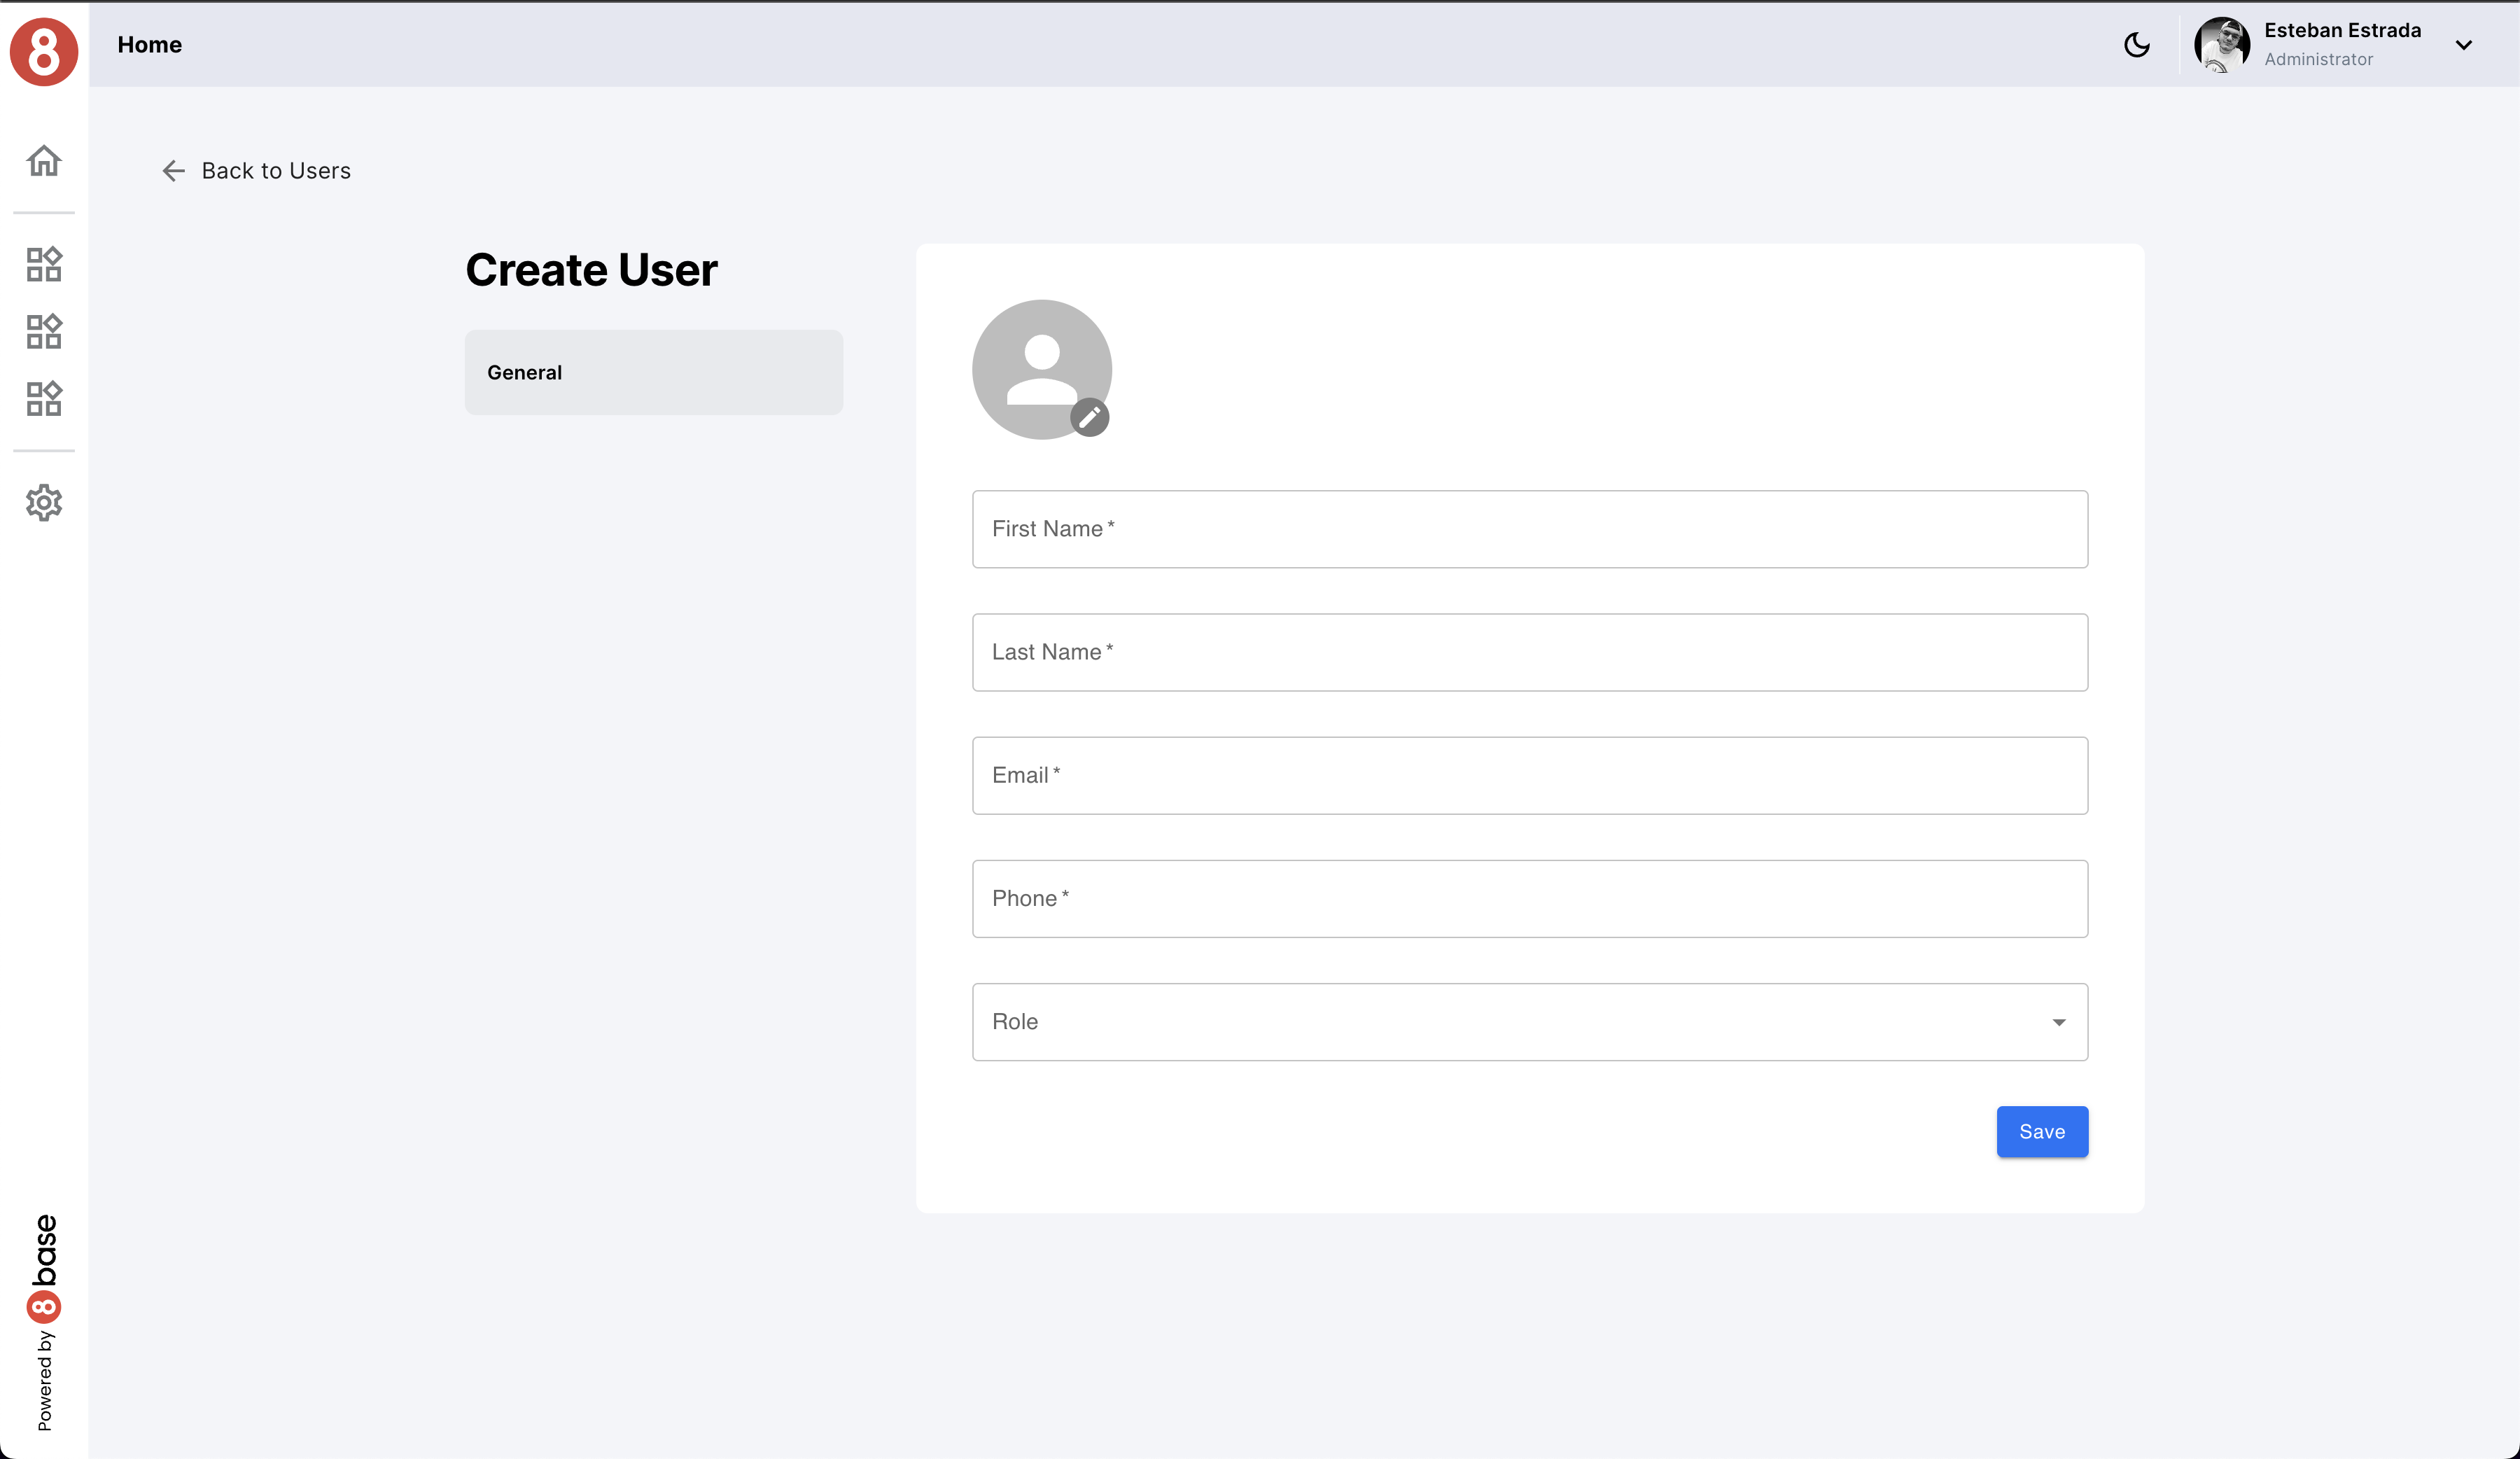Screen dimensions: 2520x1459
Task: Click into the Email field
Action: click(1529, 775)
